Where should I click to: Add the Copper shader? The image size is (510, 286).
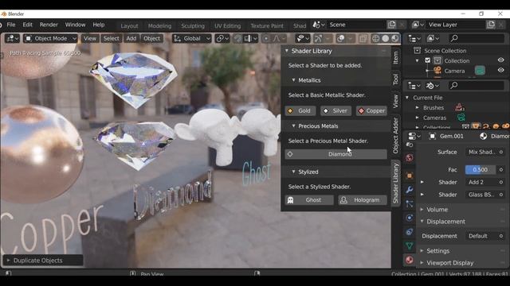tap(371, 110)
